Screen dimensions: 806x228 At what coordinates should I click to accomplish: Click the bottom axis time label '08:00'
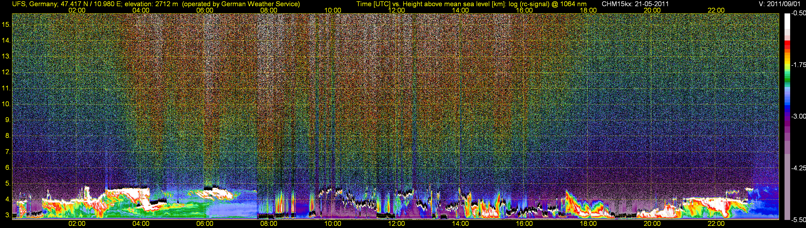(x=269, y=224)
